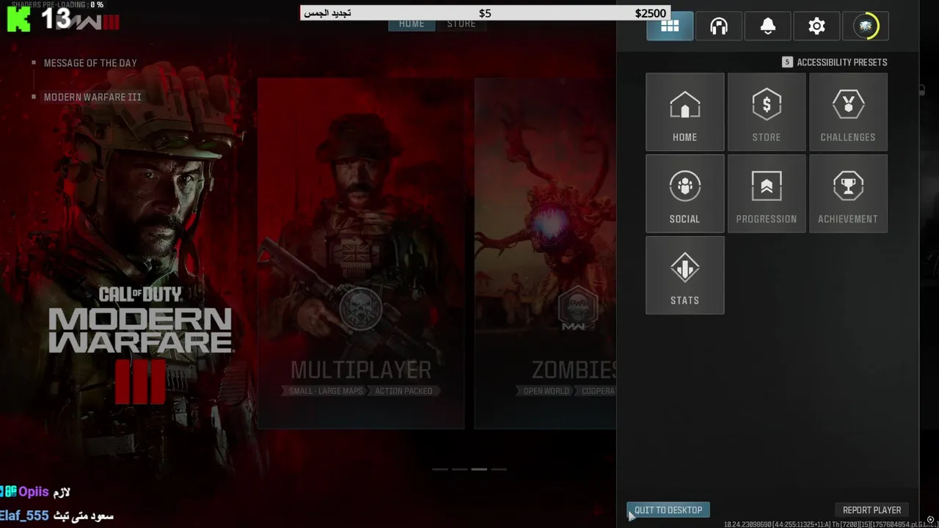Image resolution: width=939 pixels, height=528 pixels.
Task: Open the Progression tile
Action: (766, 194)
